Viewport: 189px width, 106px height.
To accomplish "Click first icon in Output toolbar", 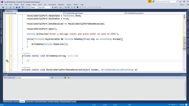I will pyautogui.click(x=52, y=78).
